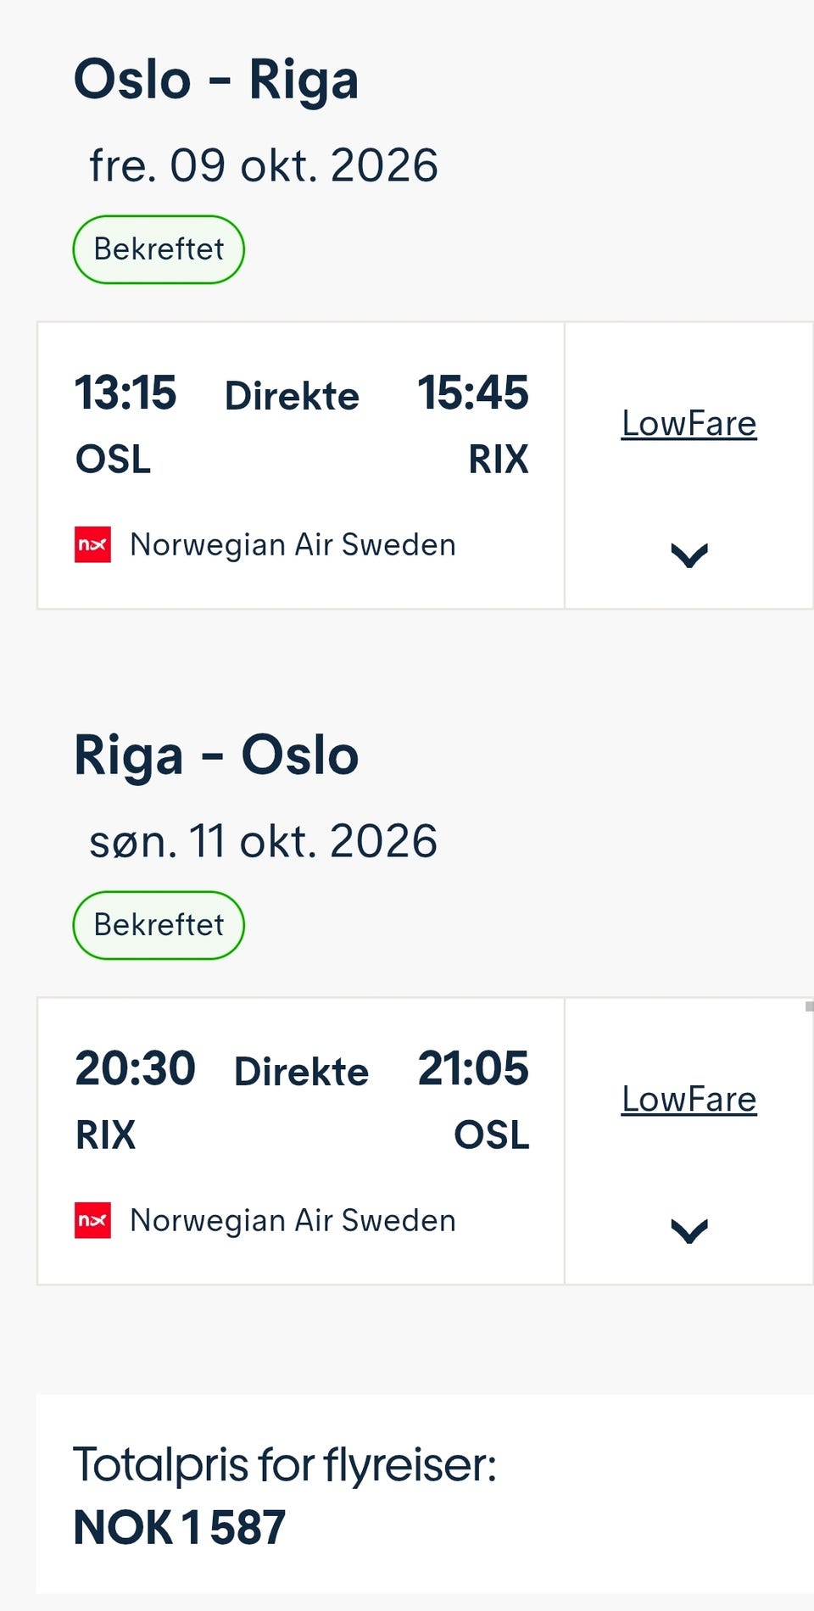Tap departure time 20:30 from RIX
Screen dimensions: 814x1611
pos(135,1068)
